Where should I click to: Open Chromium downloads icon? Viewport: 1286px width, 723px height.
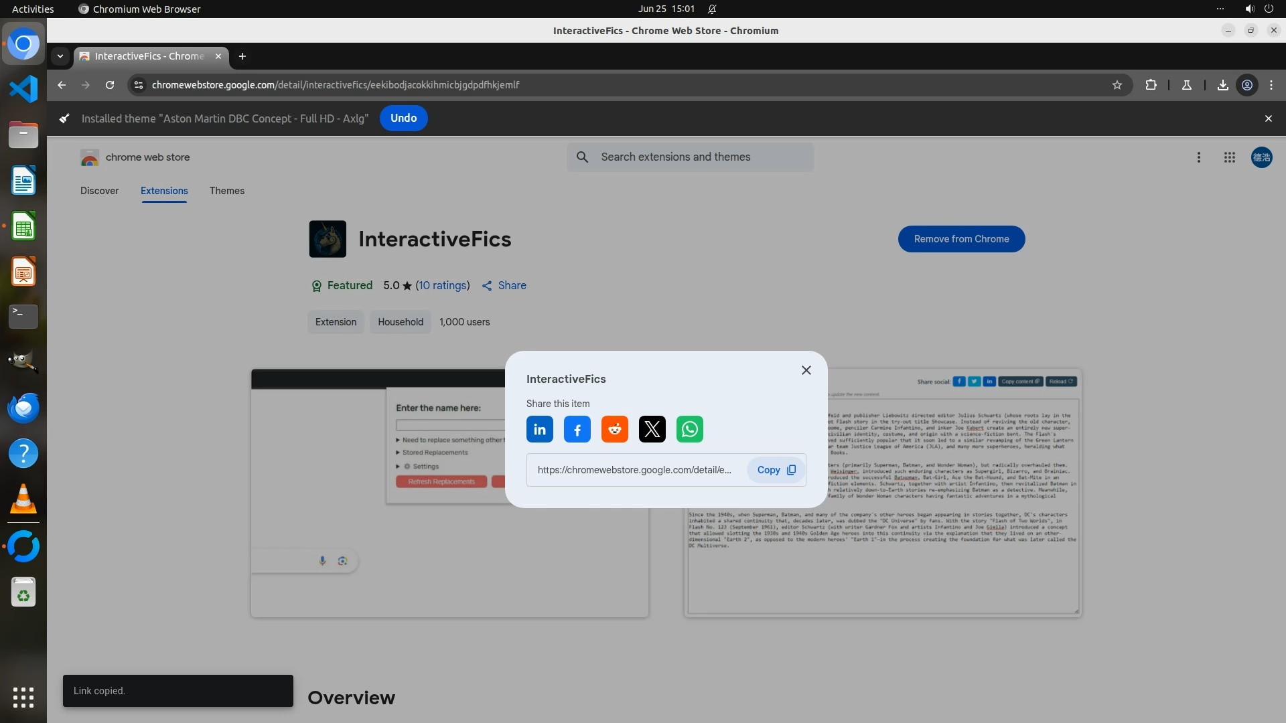pos(1222,85)
